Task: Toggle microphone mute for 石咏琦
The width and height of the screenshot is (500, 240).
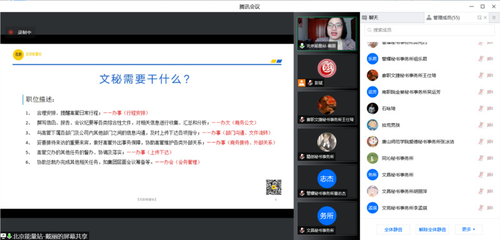Action: click(481, 108)
